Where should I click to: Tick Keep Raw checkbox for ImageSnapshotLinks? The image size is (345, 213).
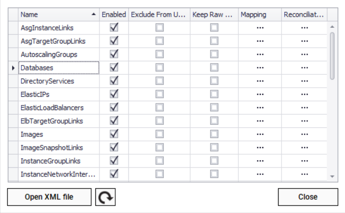pyautogui.click(x=214, y=148)
